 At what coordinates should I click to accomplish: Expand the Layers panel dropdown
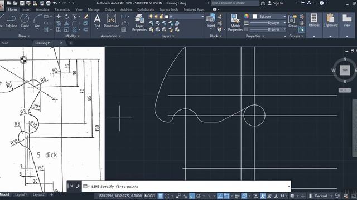coord(168,36)
